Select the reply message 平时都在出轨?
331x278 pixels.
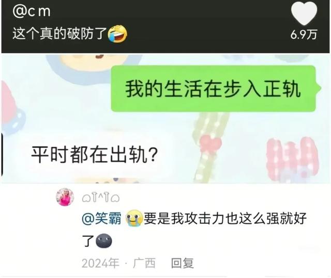click(94, 155)
